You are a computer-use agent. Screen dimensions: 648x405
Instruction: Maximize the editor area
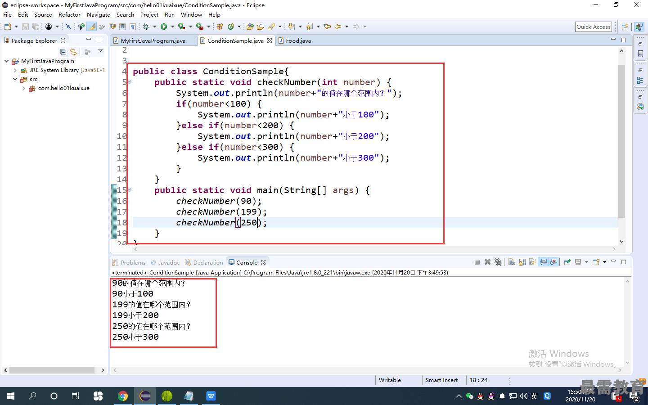click(x=624, y=40)
